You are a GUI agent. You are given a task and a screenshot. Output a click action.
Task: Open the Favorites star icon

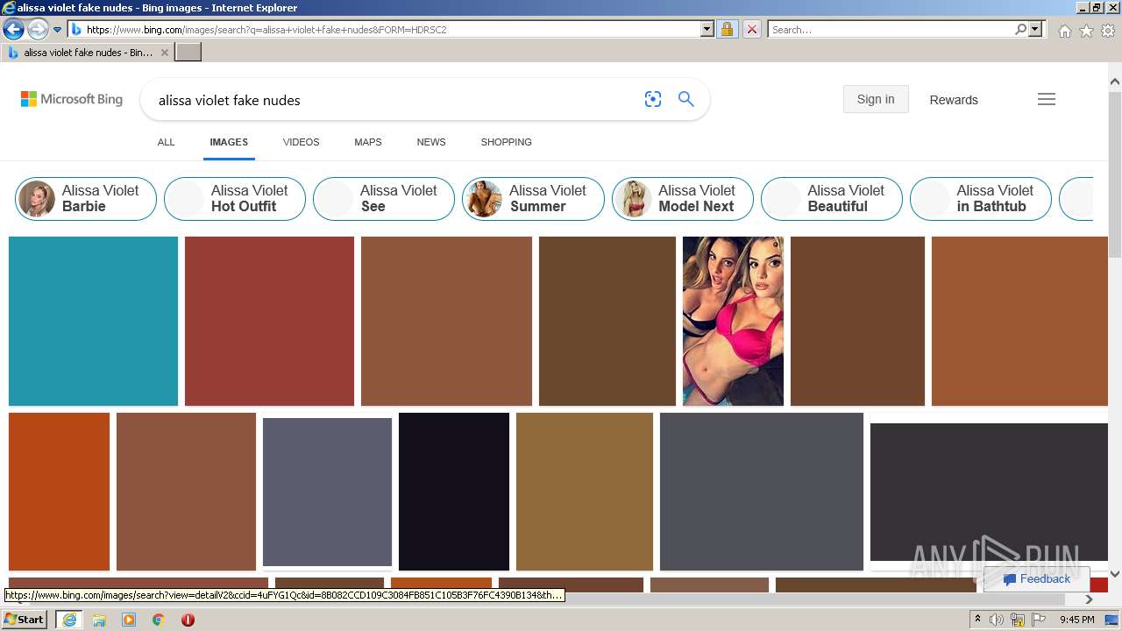1086,31
